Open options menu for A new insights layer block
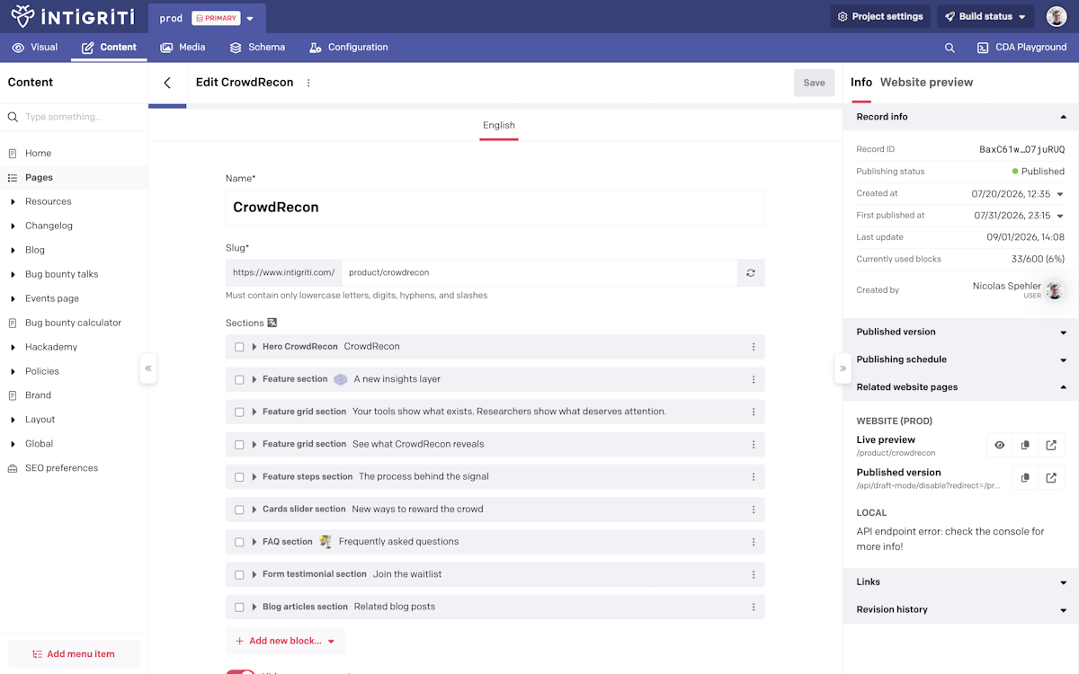This screenshot has height=674, width=1079. point(754,379)
